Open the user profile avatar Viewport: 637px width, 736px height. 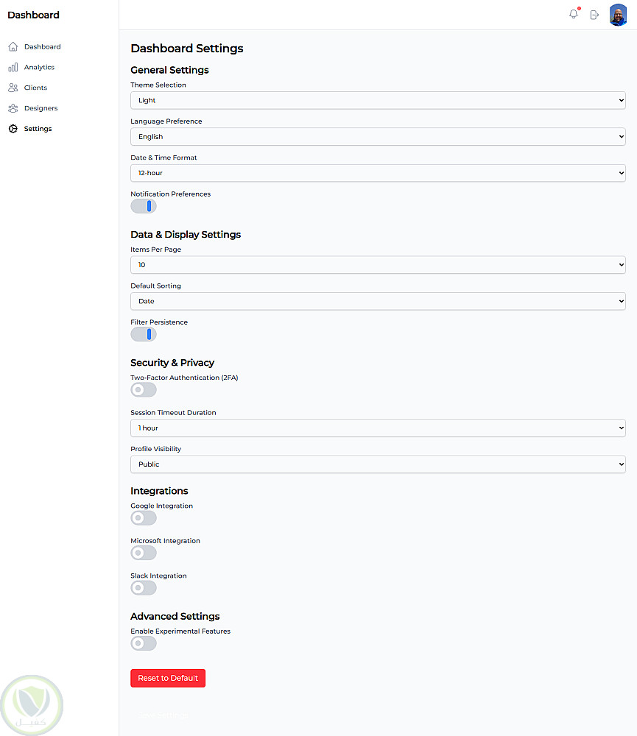[618, 15]
